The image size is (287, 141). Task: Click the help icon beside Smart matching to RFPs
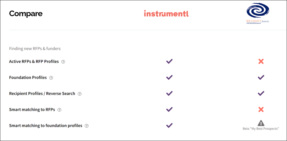[x=59, y=110]
